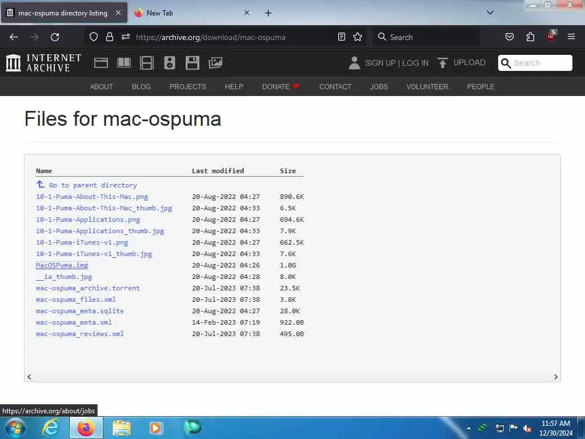Open the shield tracking protection icon
This screenshot has height=439, width=585.
[x=94, y=37]
